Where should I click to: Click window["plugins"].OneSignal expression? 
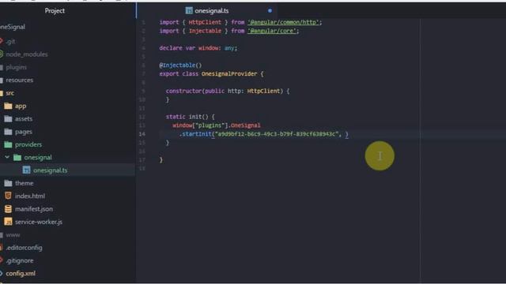[216, 125]
